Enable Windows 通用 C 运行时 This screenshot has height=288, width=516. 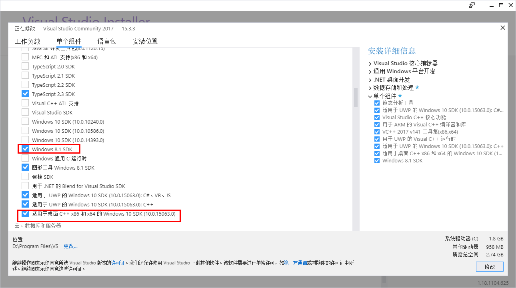pyautogui.click(x=25, y=158)
